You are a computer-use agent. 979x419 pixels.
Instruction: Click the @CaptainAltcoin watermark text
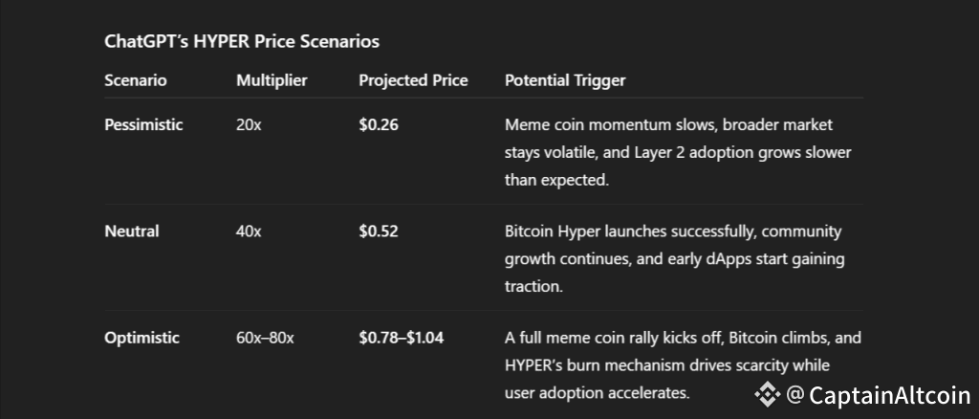click(879, 395)
